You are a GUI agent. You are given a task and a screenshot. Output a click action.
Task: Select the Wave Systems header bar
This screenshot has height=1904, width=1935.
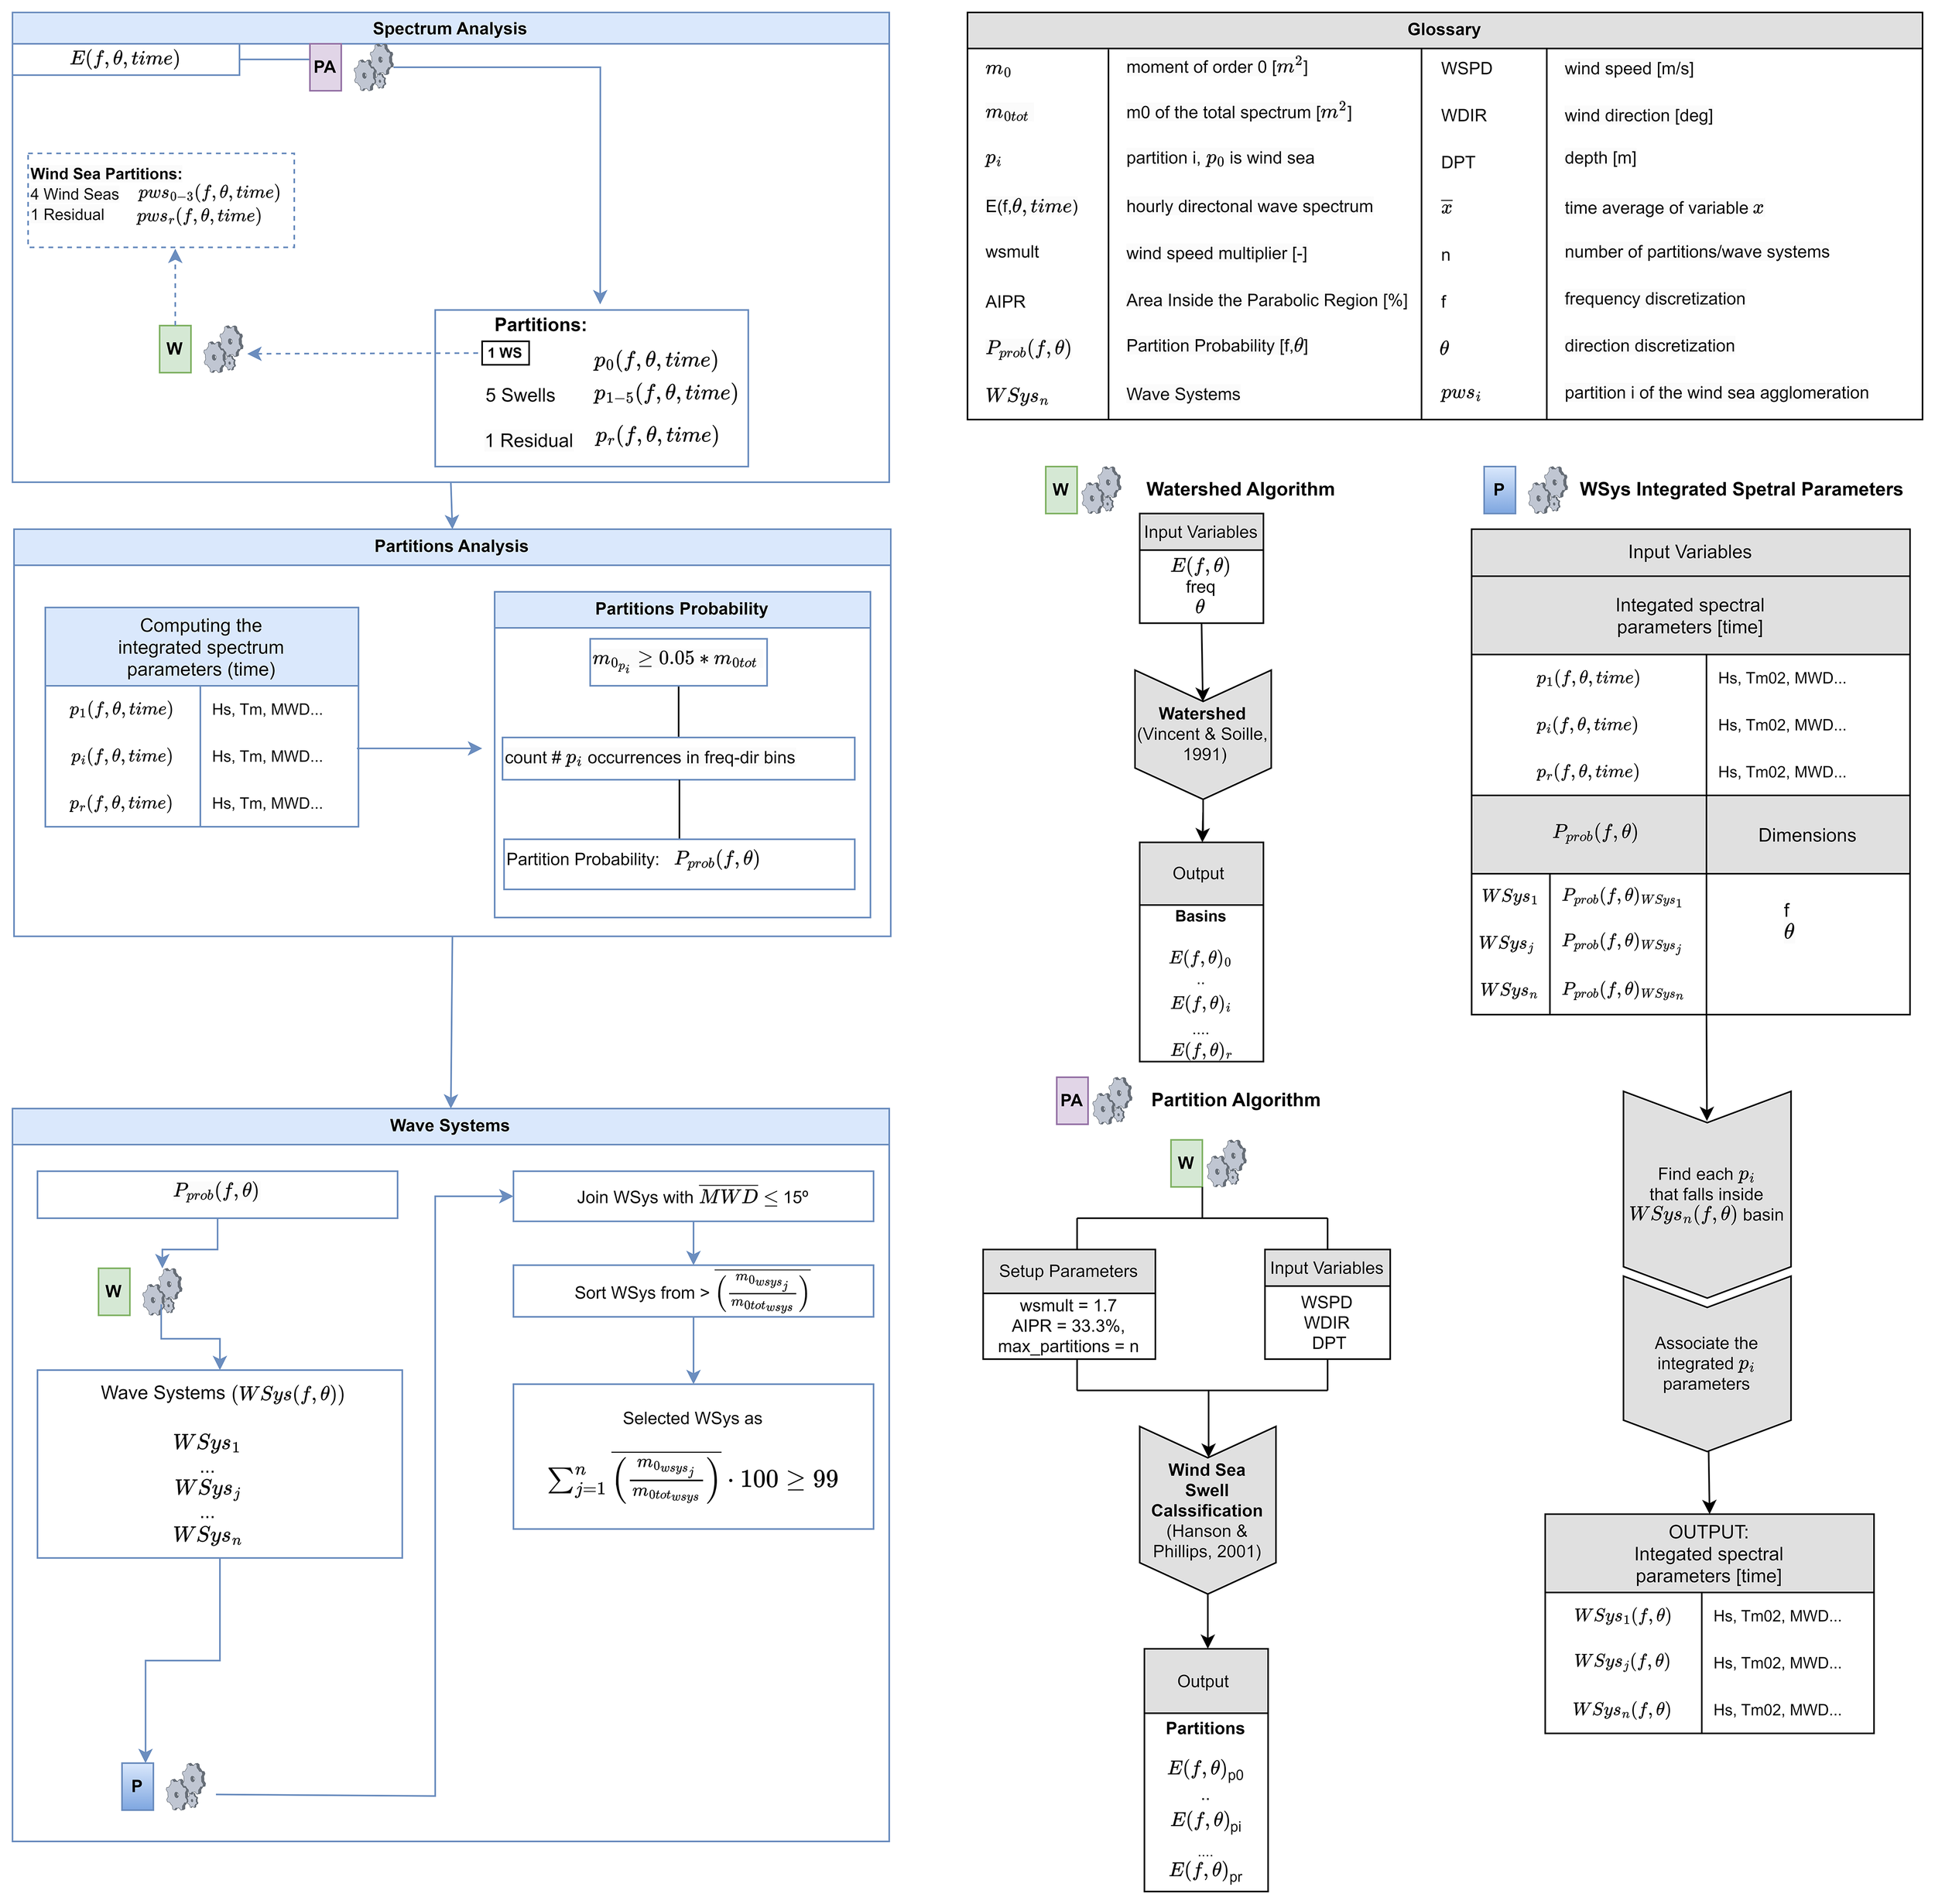(450, 1125)
